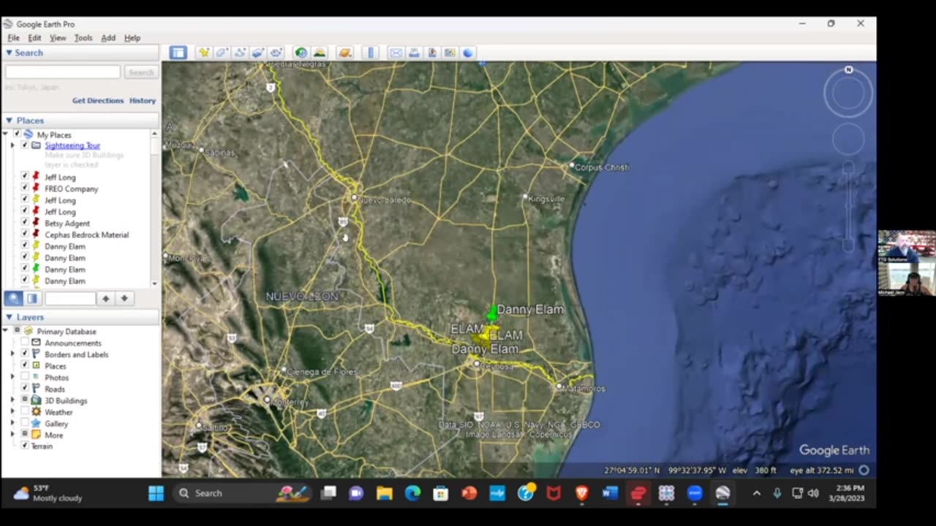The image size is (936, 526).
Task: Open the Brave browser from taskbar
Action: (x=581, y=493)
